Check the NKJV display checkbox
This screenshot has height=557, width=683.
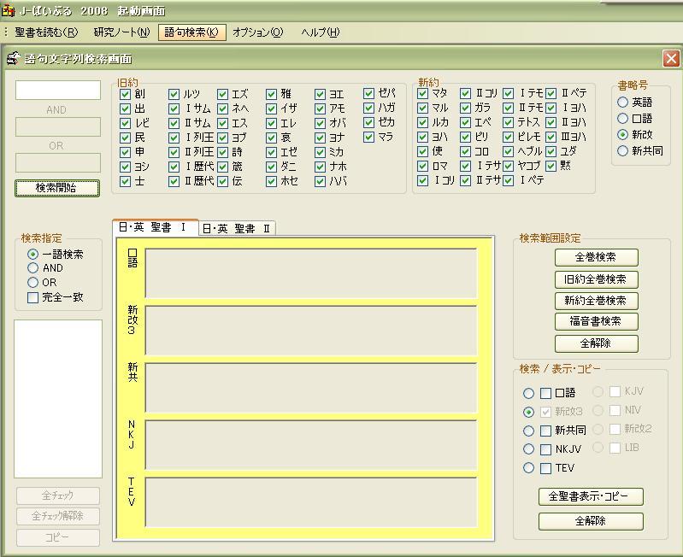[545, 449]
